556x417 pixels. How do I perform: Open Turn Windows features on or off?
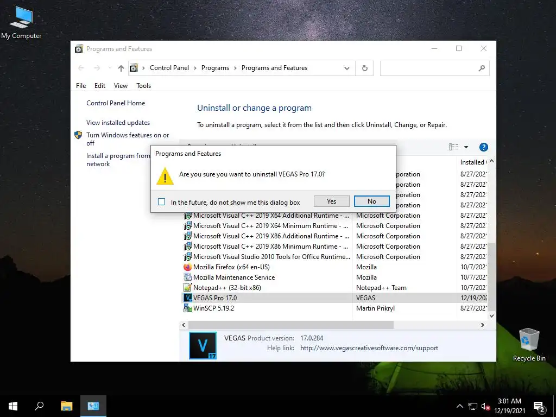tap(128, 139)
